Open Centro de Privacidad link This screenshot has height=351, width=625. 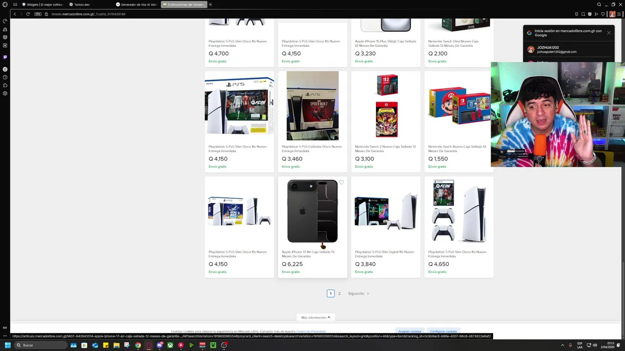(x=311, y=331)
